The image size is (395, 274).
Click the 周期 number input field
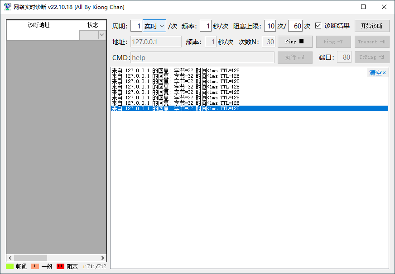136,26
